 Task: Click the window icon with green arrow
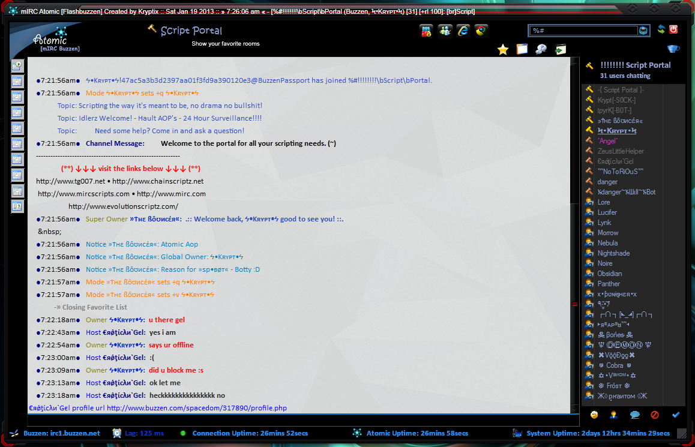click(x=561, y=49)
